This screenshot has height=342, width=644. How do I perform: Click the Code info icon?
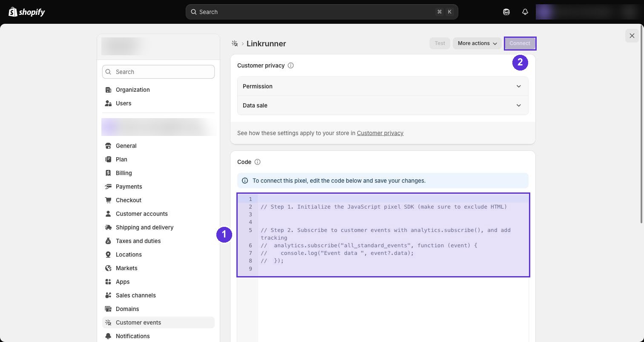point(257,162)
